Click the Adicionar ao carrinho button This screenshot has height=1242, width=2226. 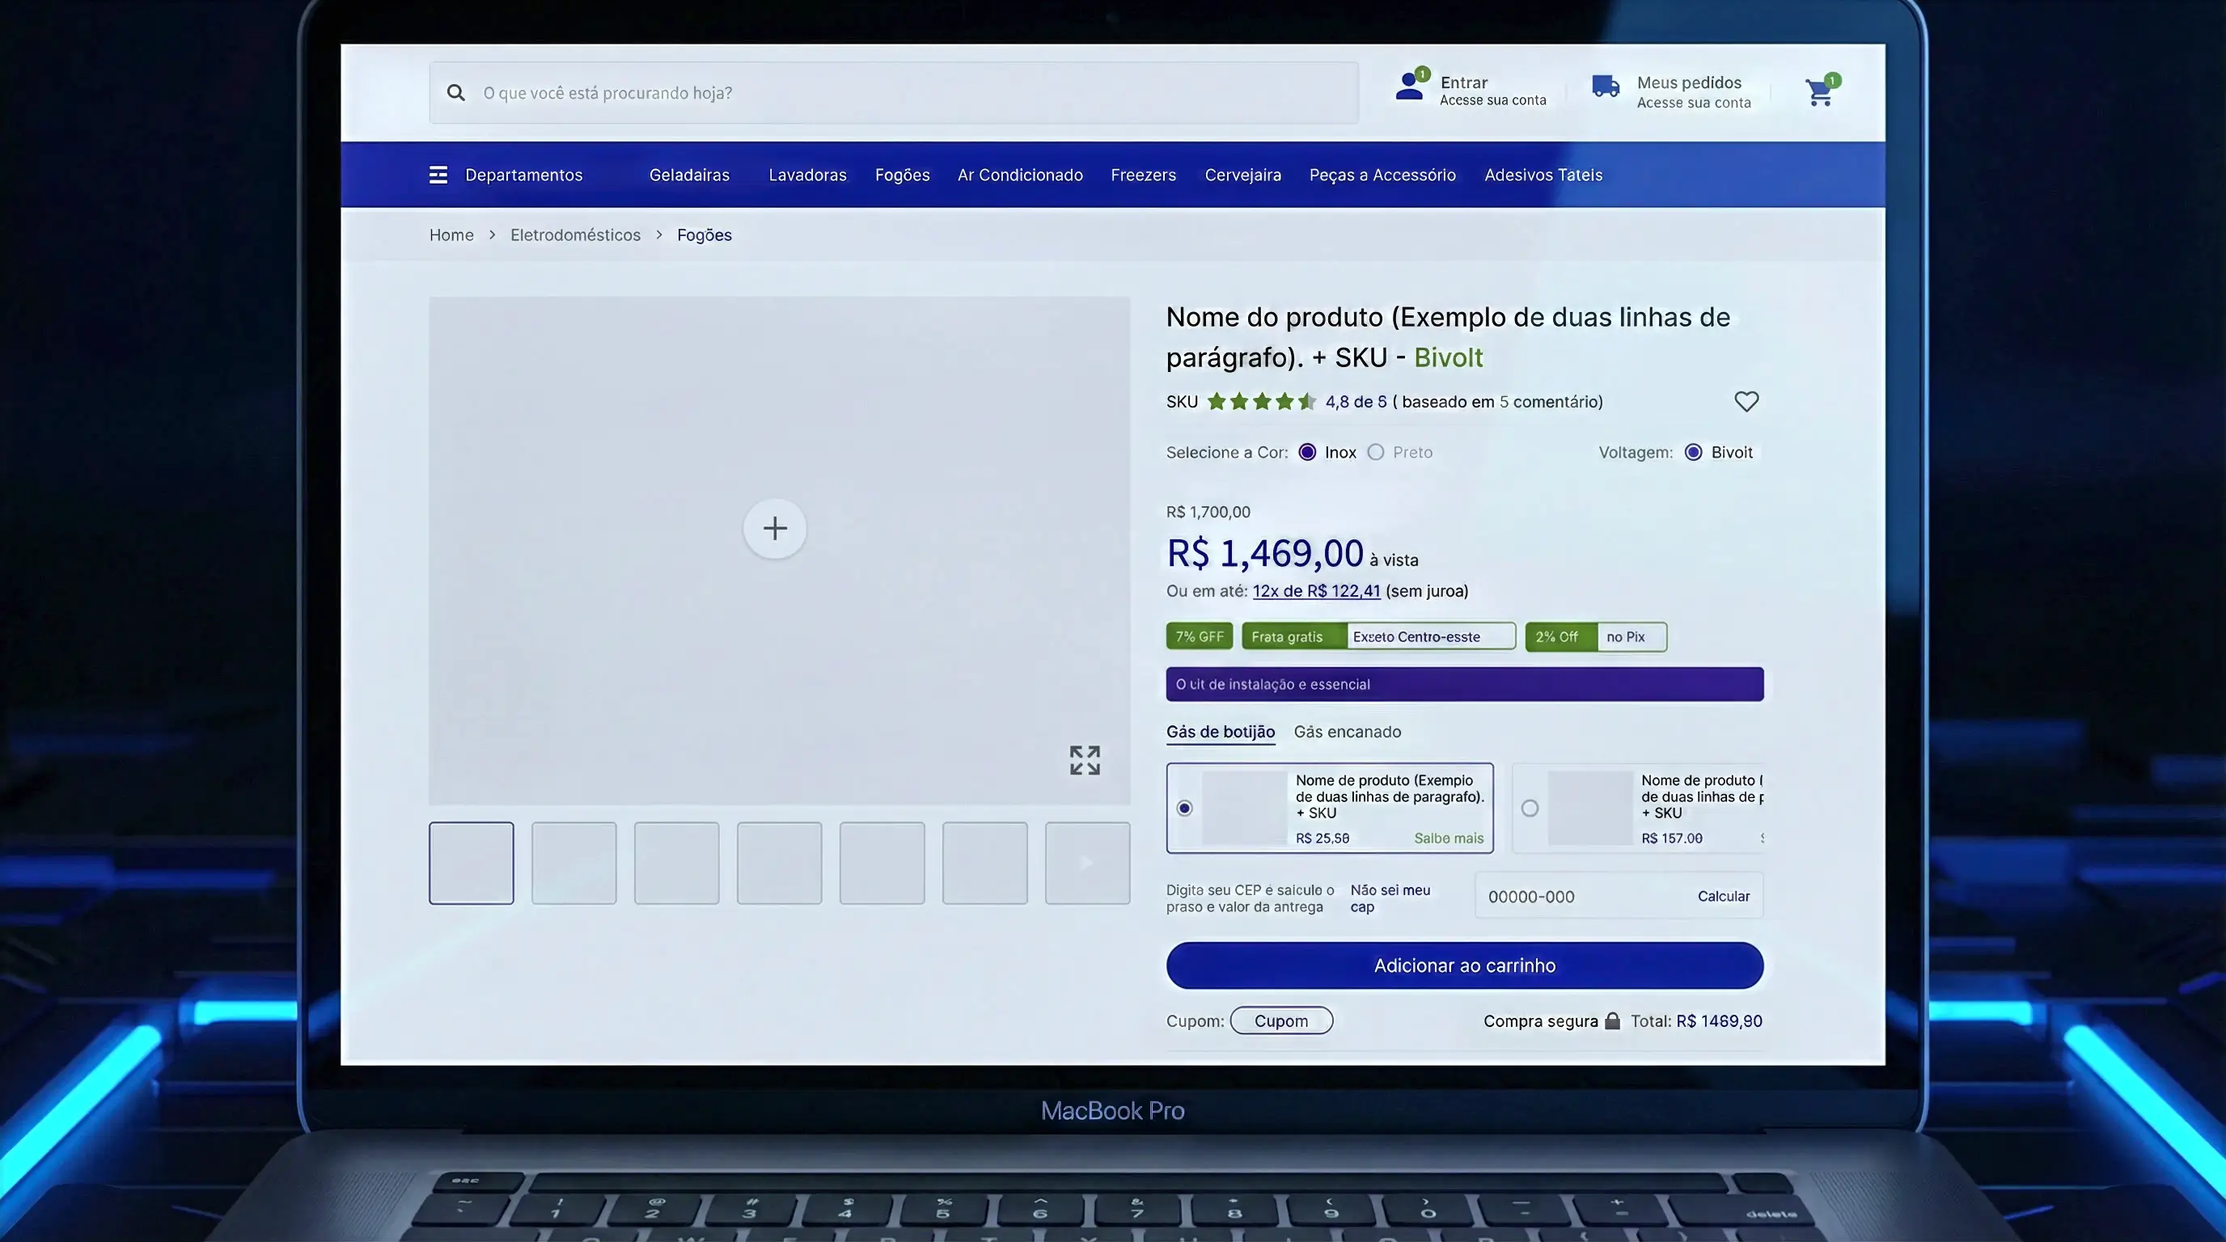[1464, 965]
